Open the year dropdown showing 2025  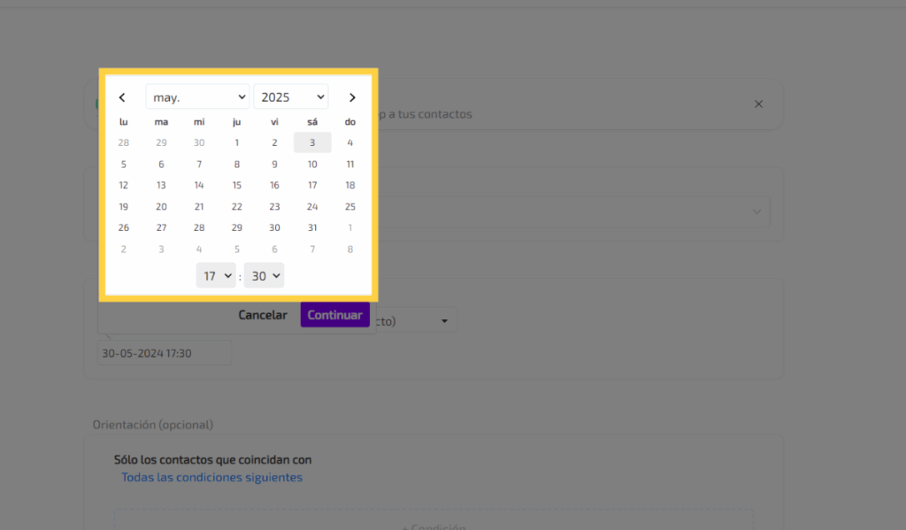click(290, 97)
